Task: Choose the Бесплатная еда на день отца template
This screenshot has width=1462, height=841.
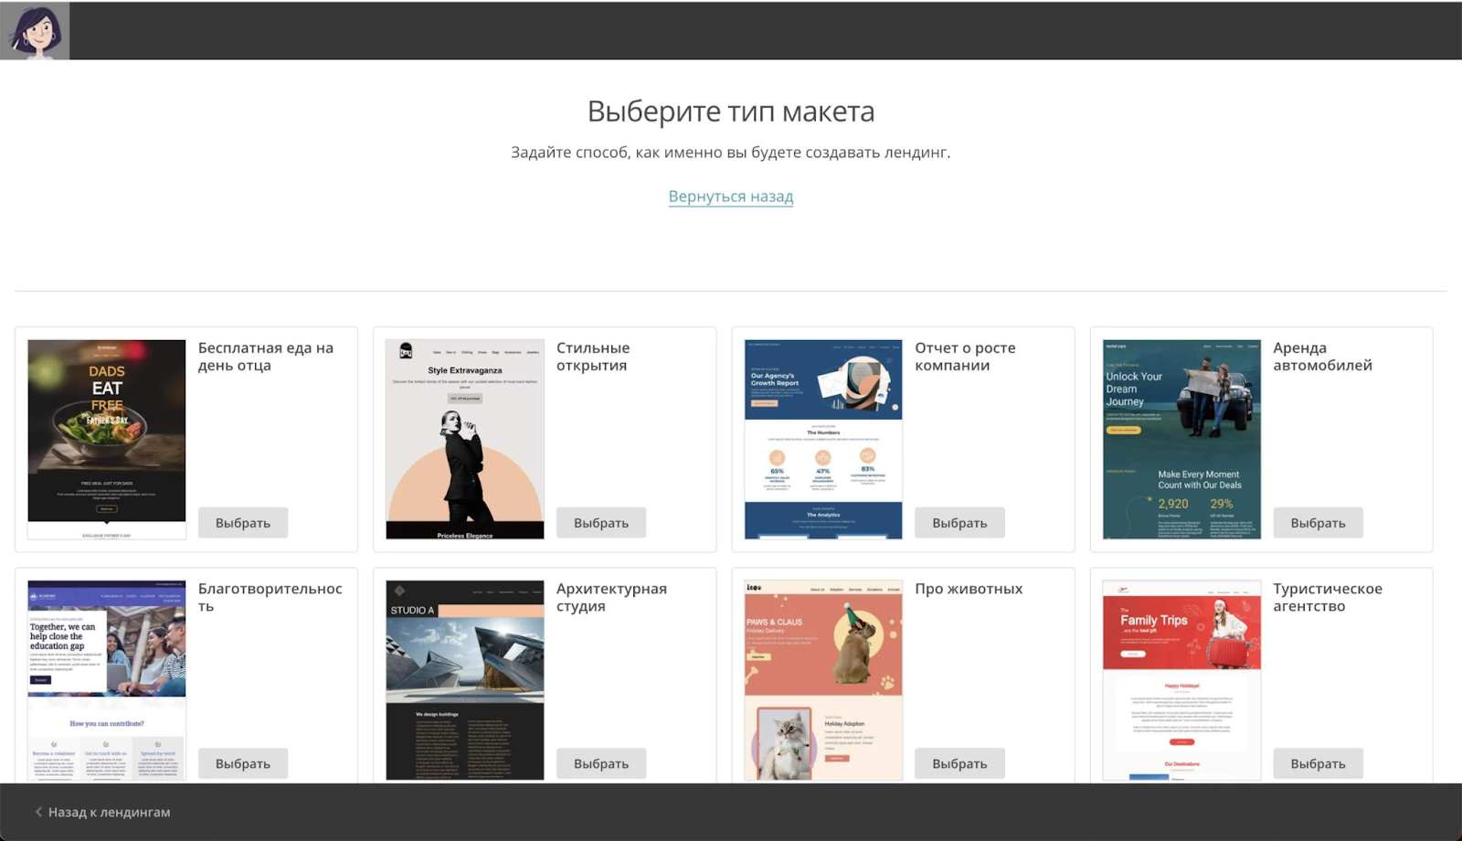Action: coord(243,523)
